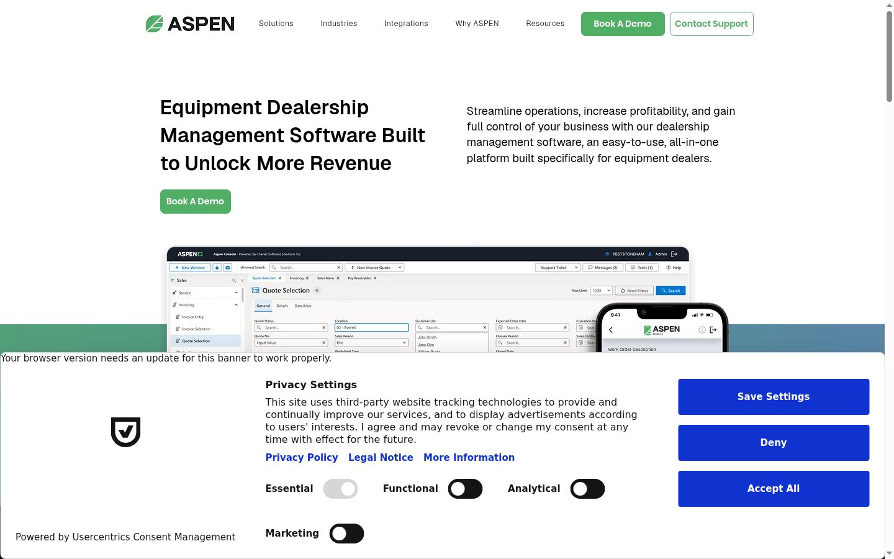Enable the Analytical consent switch
The image size is (894, 559).
587,489
